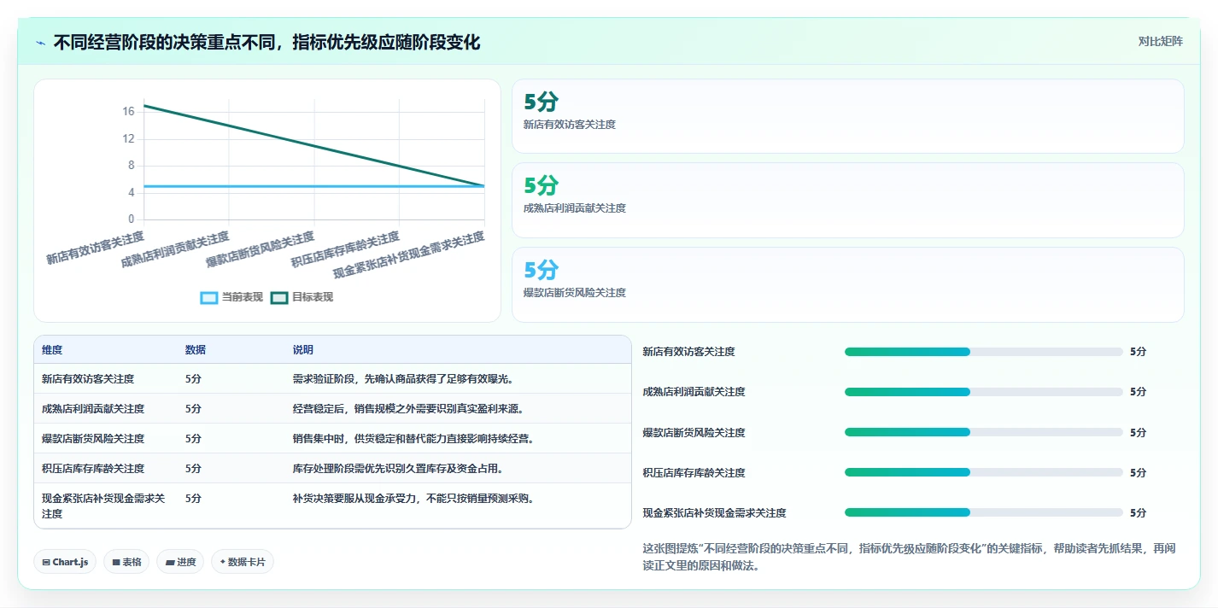1218x608 pixels.
Task: Click the 说明 column header
Action: (x=303, y=350)
